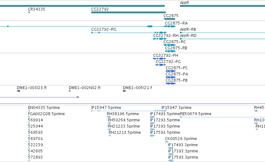Select the CG2875-PA protein glyph
This screenshot has height=162, width=265.
171,77
